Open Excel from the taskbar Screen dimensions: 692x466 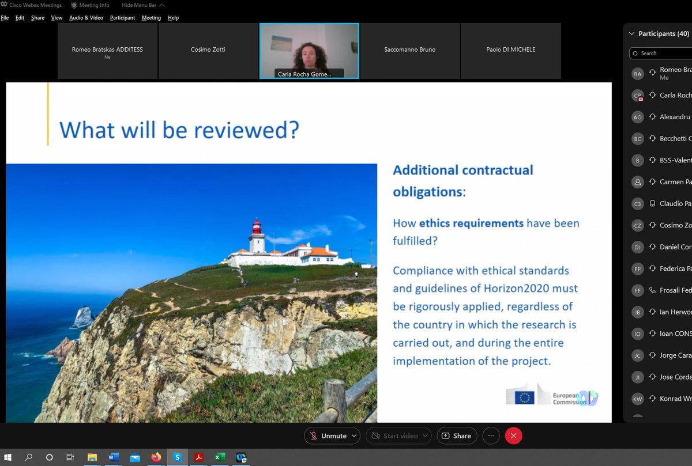[220, 458]
